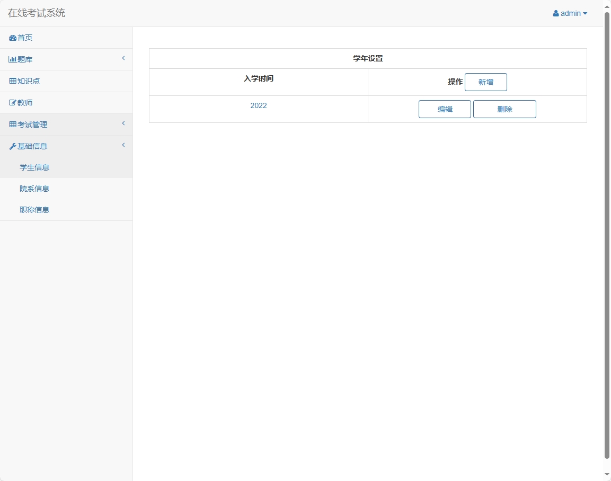Click the dashboard icon beside 首页
Image resolution: width=611 pixels, height=481 pixels.
13,38
